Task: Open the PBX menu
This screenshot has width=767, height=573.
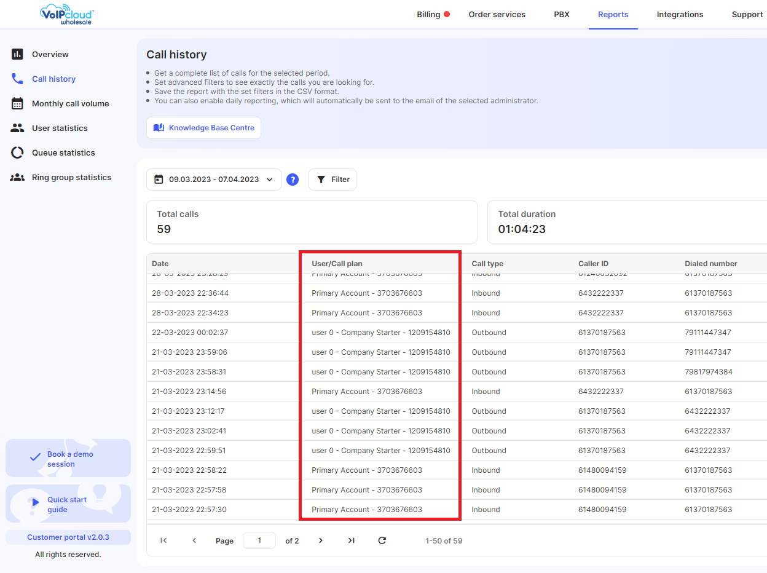Action: coord(562,14)
